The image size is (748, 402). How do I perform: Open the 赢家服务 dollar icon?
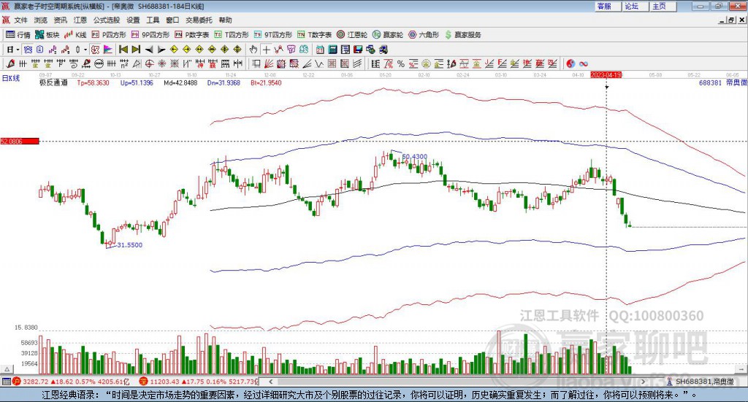pyautogui.click(x=462, y=35)
